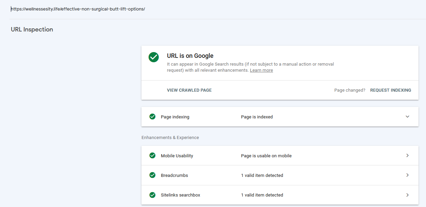This screenshot has height=207, width=426.
Task: Select the Sitelinks searchbox row label
Action: click(180, 195)
